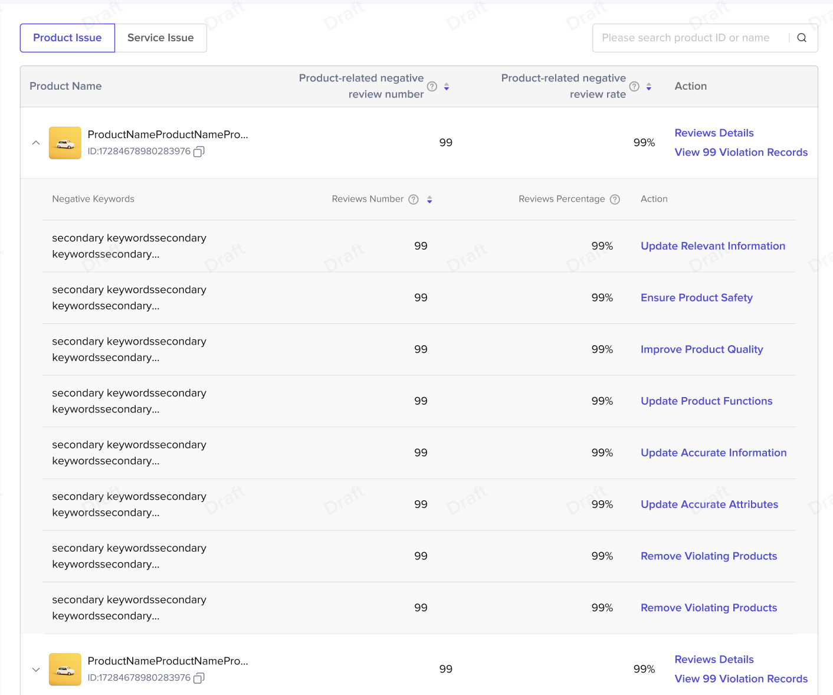Sort by product-related negative review rate

click(x=648, y=87)
